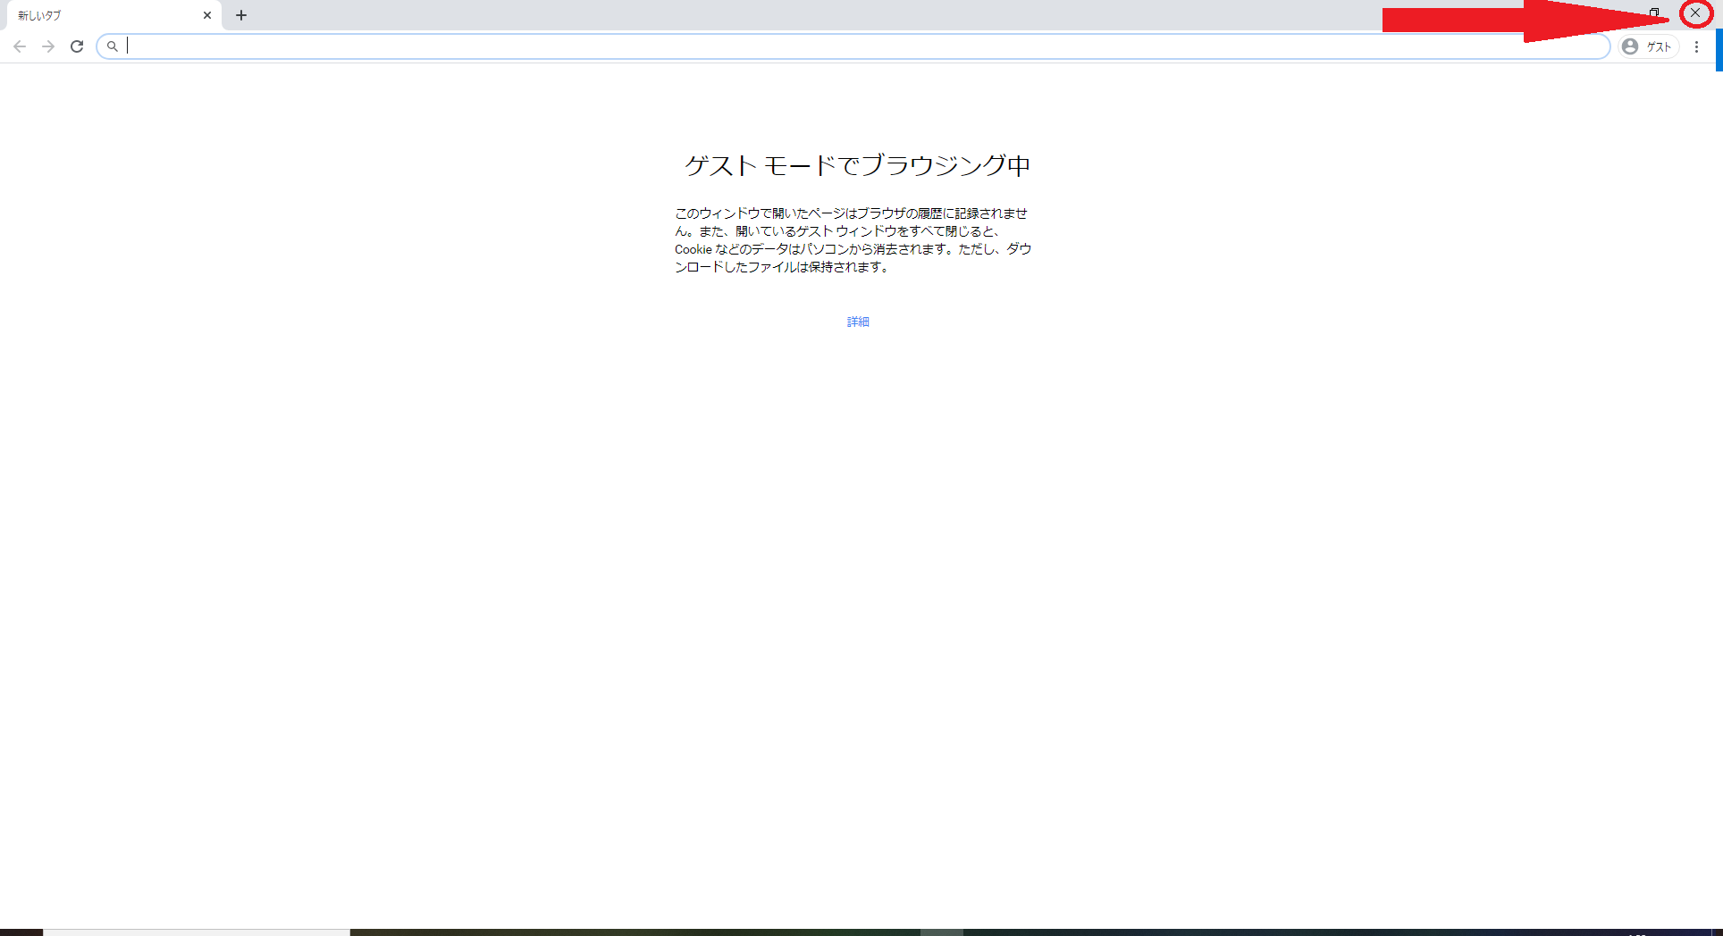Close the 新しいタブ tab
The image size is (1723, 936).
pos(206,14)
